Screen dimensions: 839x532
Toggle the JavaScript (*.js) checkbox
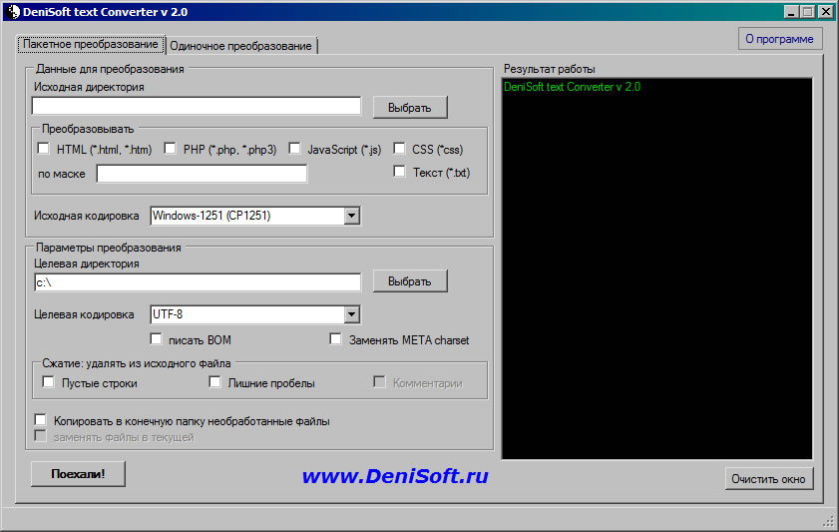pos(294,150)
